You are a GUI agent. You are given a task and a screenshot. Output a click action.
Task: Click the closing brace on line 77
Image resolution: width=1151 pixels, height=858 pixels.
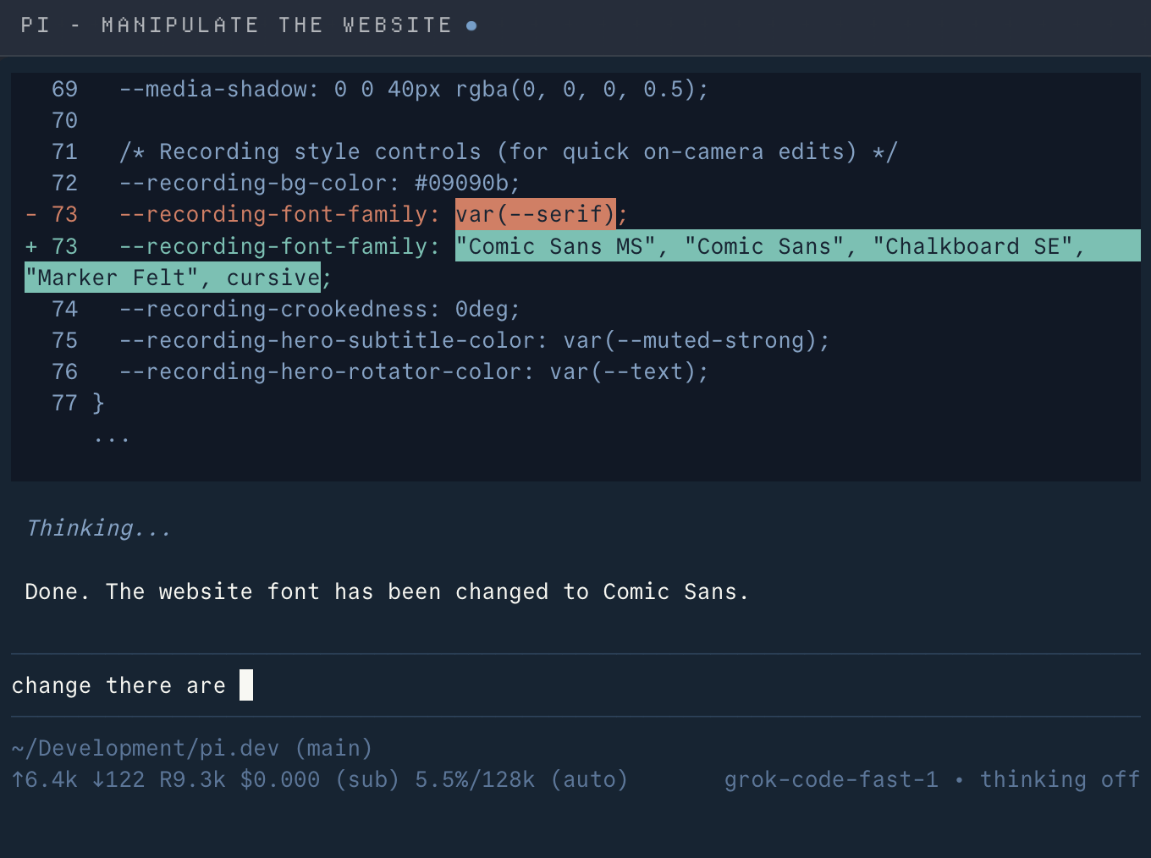point(98,404)
